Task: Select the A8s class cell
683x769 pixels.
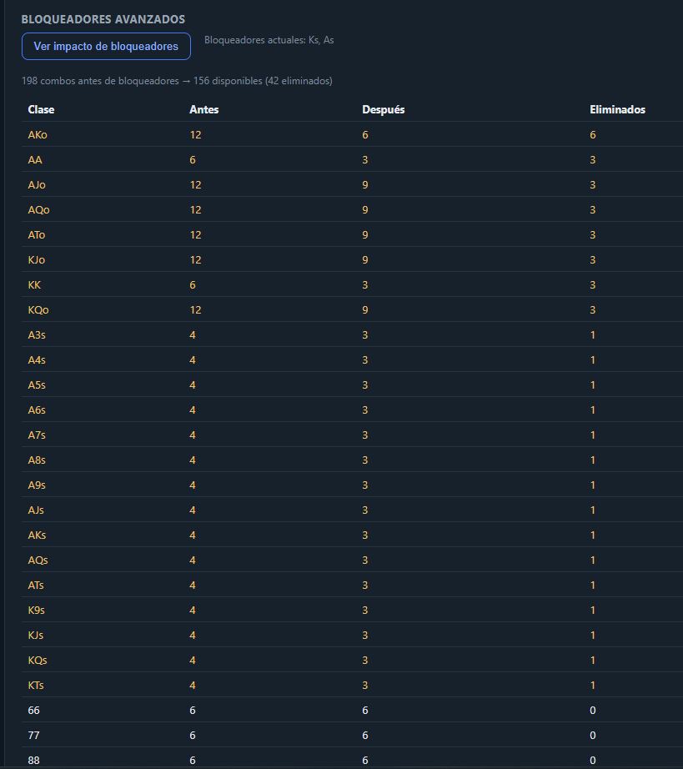Action: tap(37, 460)
